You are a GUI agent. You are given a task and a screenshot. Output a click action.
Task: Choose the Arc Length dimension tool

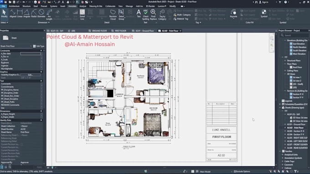coord(49,15)
